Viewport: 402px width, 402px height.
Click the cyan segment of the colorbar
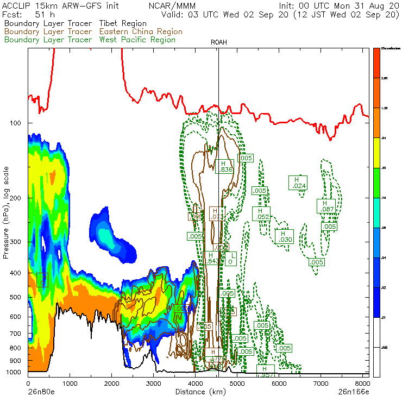(x=376, y=213)
